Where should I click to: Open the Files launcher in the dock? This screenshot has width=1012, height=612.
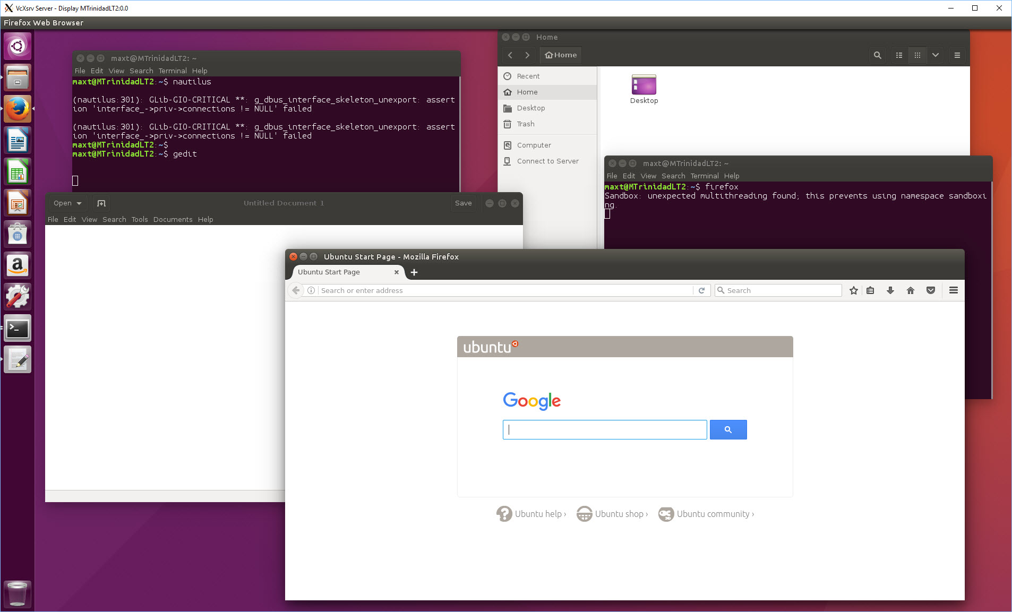[x=18, y=77]
